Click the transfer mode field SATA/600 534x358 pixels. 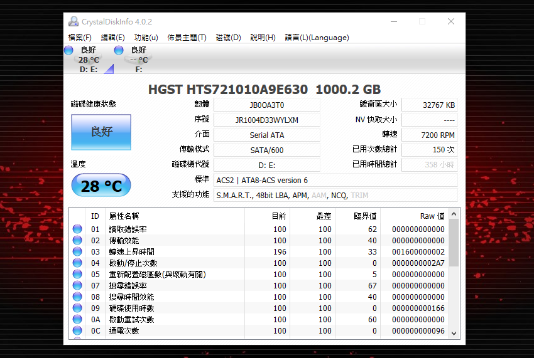point(266,150)
